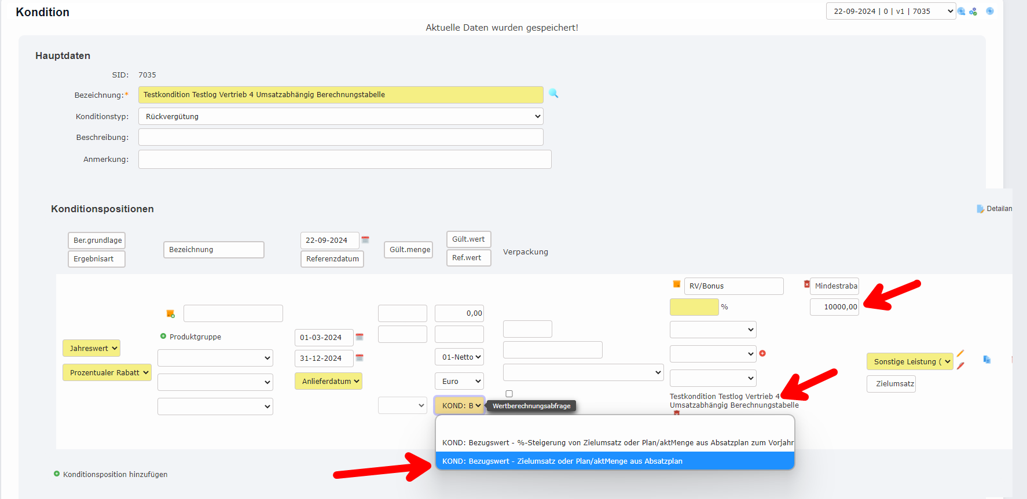Click Konditionsposition hinzufügen link
Viewport: 1027px width, 499px height.
(x=115, y=474)
